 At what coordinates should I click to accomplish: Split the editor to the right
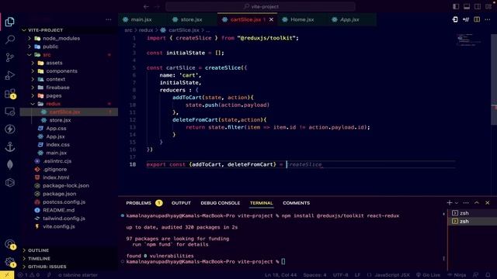(x=477, y=19)
